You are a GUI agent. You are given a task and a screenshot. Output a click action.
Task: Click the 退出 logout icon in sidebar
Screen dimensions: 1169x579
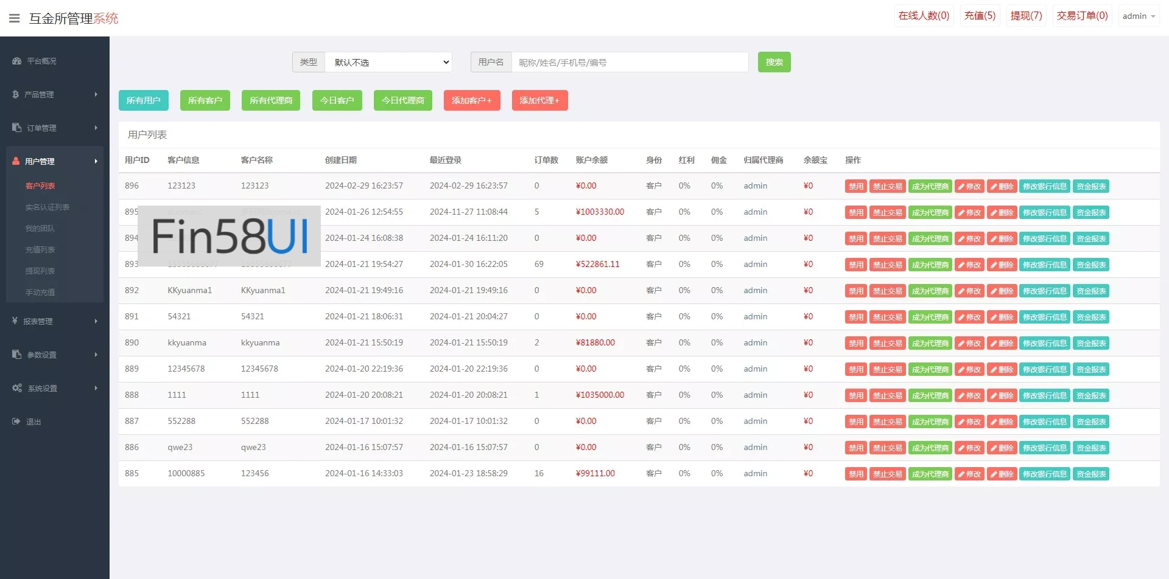point(16,421)
